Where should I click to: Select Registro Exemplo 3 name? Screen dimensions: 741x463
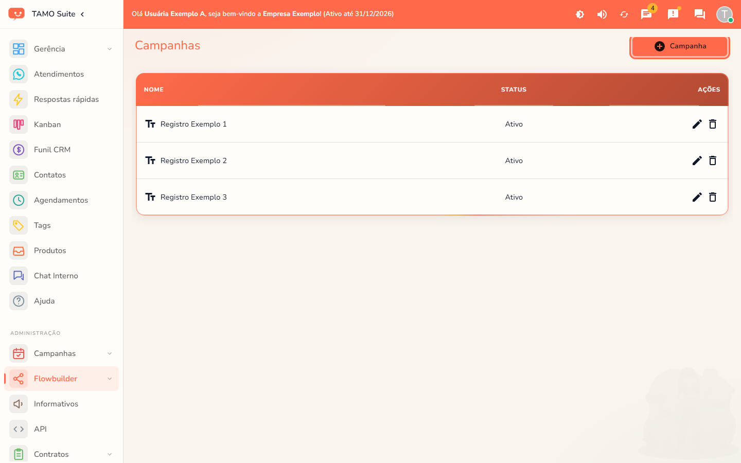(x=193, y=197)
